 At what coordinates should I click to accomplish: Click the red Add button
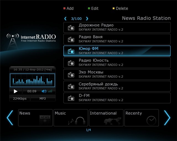click(x=69, y=9)
